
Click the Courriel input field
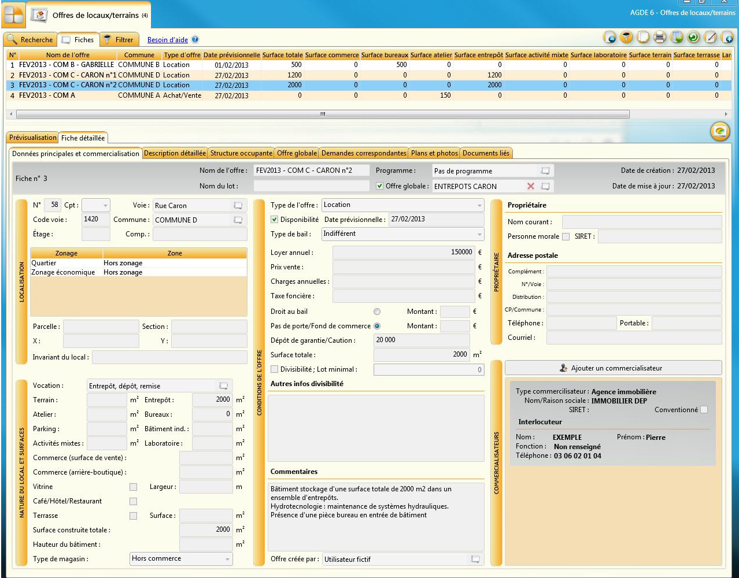(x=634, y=338)
